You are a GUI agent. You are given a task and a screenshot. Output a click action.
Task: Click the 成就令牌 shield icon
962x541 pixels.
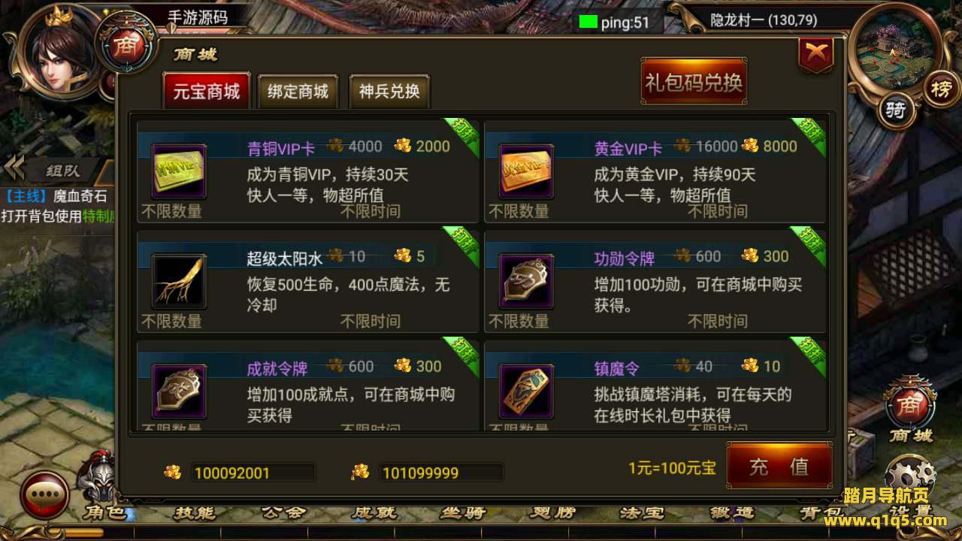coord(179,391)
